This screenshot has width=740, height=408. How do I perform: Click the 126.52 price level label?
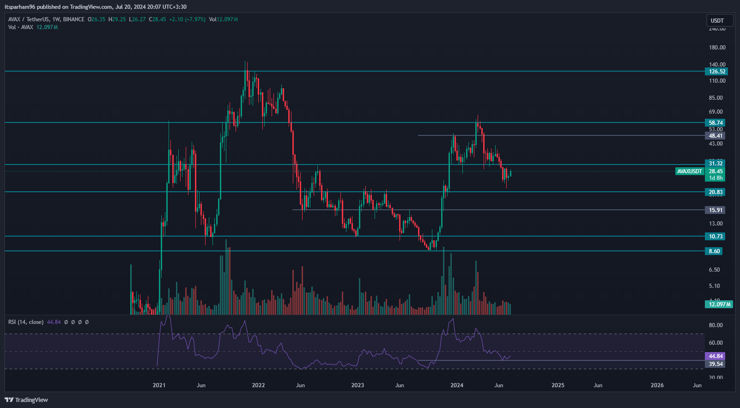pyautogui.click(x=717, y=72)
